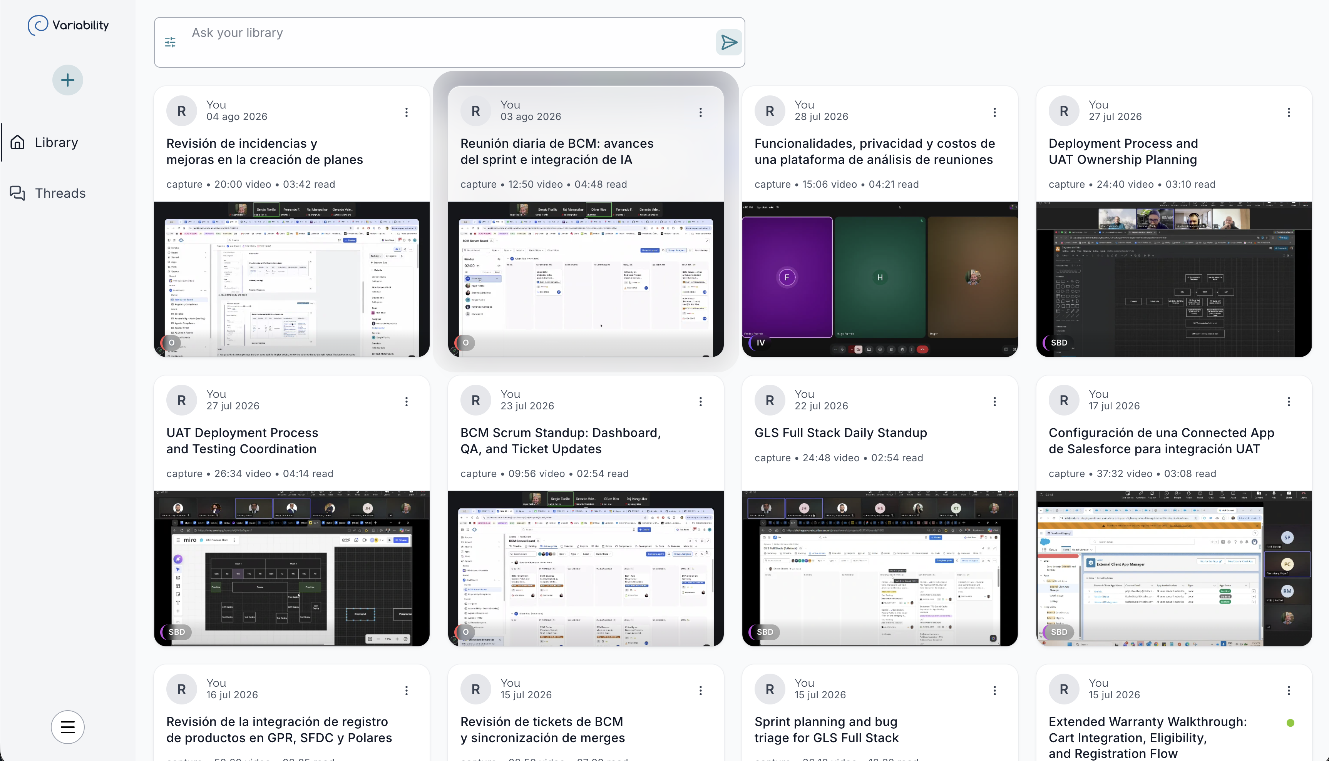Click the R avatar on the 23 jul 2026 card
Image resolution: width=1329 pixels, height=761 pixels.
click(x=475, y=401)
